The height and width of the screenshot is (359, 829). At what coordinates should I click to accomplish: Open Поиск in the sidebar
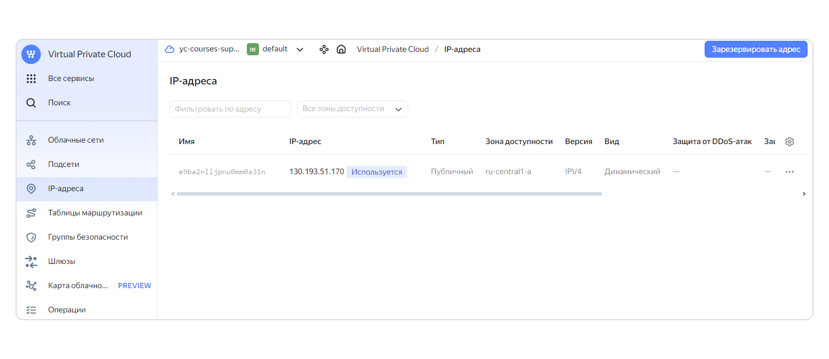point(87,103)
